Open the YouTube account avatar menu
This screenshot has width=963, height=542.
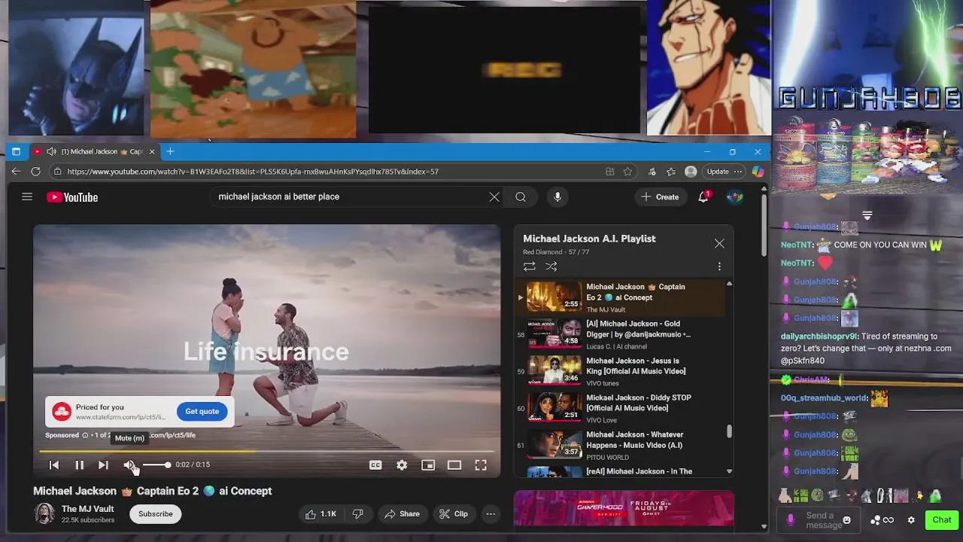(x=735, y=196)
